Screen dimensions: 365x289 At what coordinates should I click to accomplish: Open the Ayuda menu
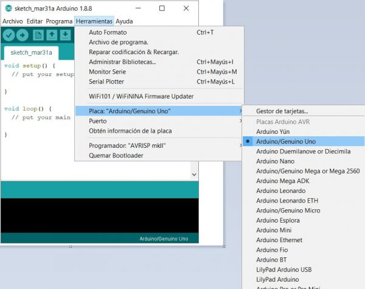[124, 21]
